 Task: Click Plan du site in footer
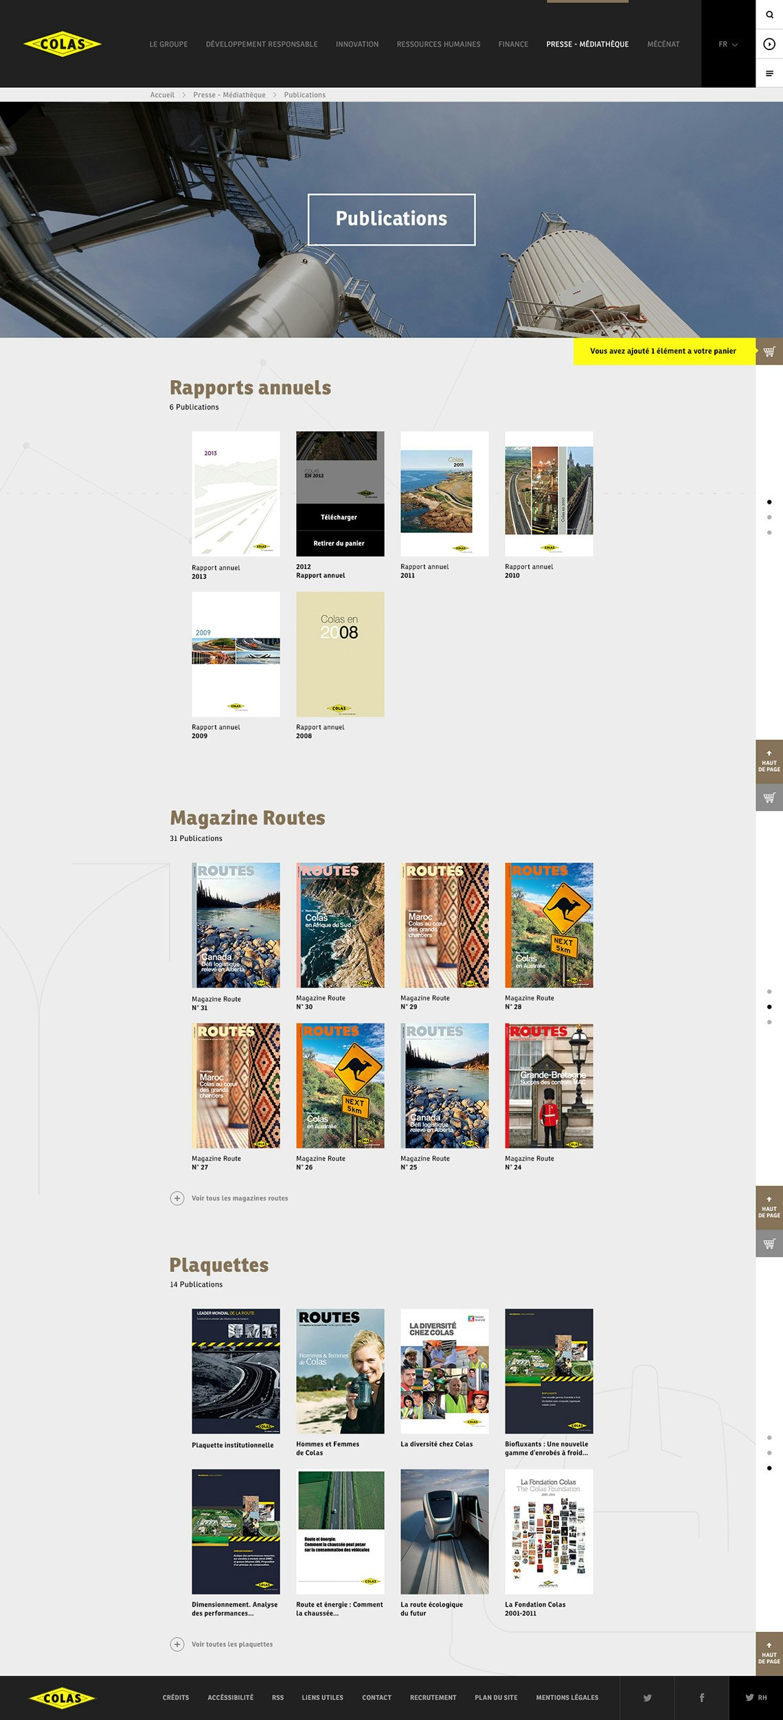(x=496, y=1697)
